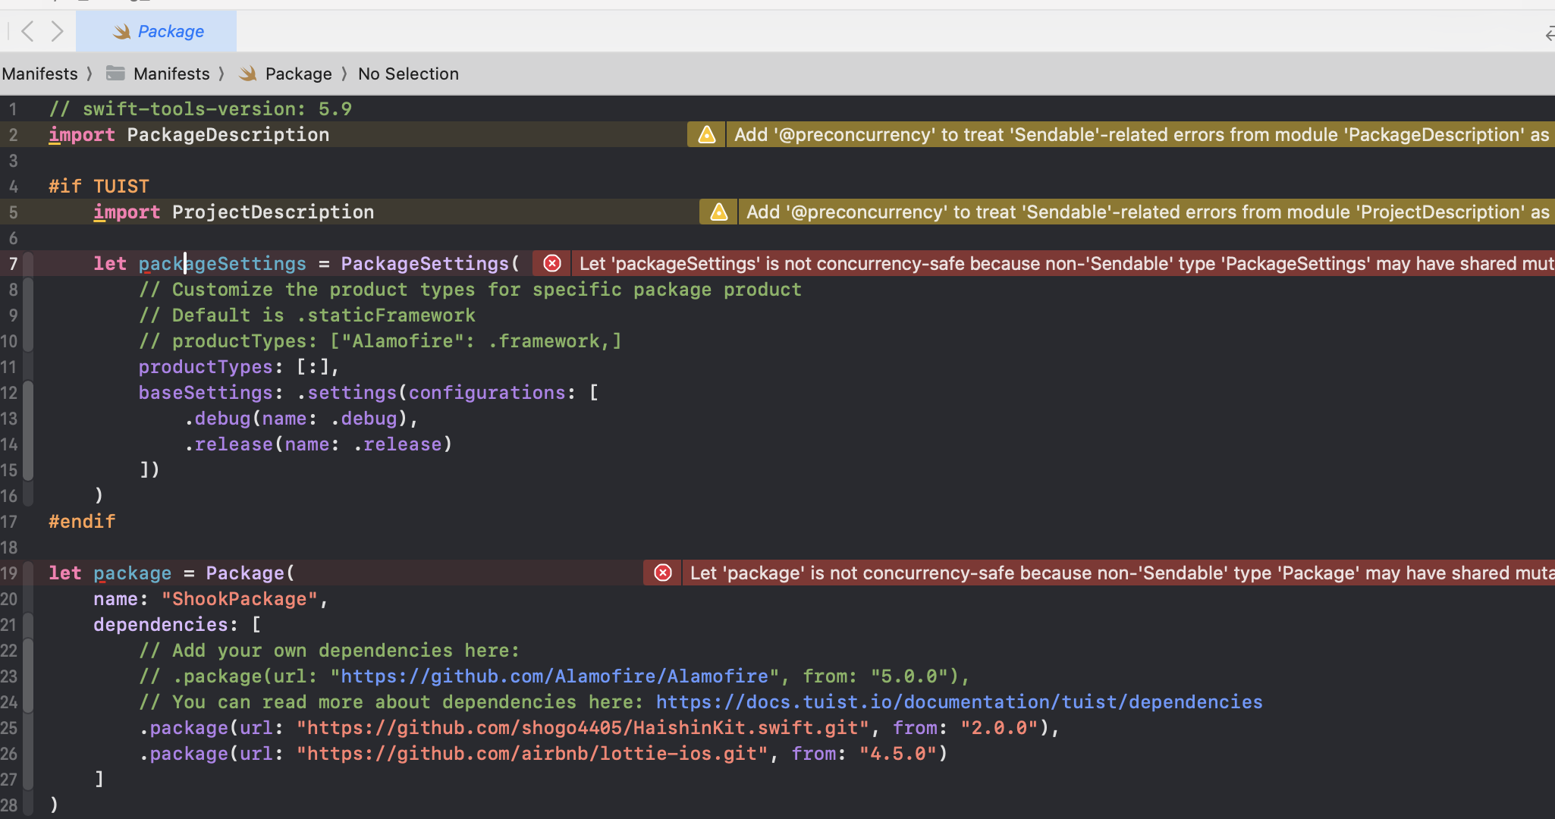Click the warning icon on PackageDescription import line
The image size is (1555, 819).
click(x=707, y=135)
